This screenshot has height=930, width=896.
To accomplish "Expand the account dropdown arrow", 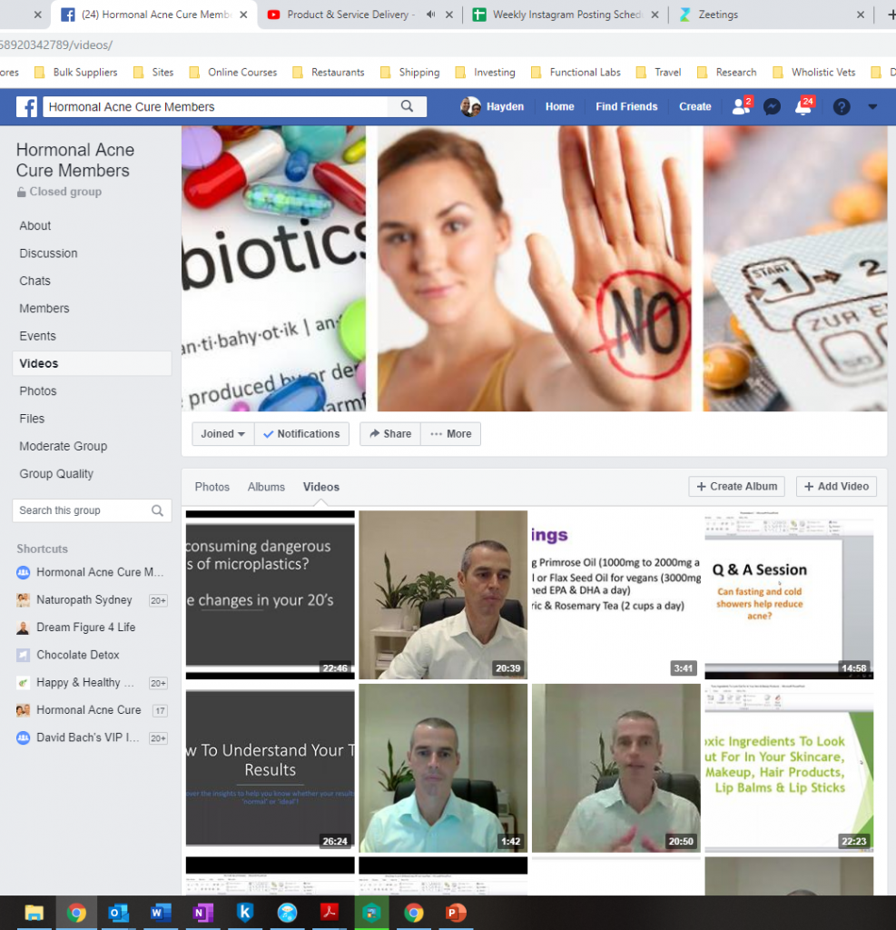I will (x=872, y=106).
